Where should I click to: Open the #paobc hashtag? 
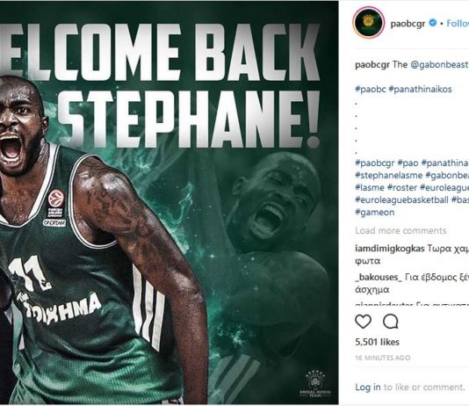(371, 89)
